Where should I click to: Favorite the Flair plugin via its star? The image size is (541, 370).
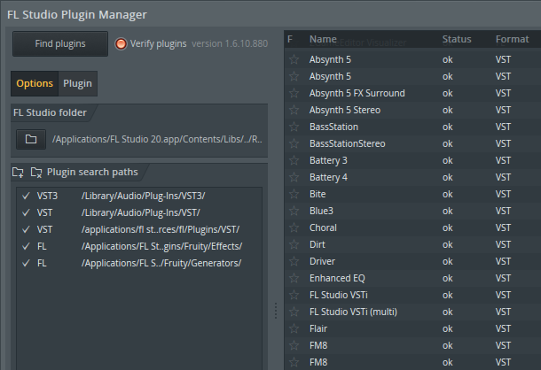294,329
